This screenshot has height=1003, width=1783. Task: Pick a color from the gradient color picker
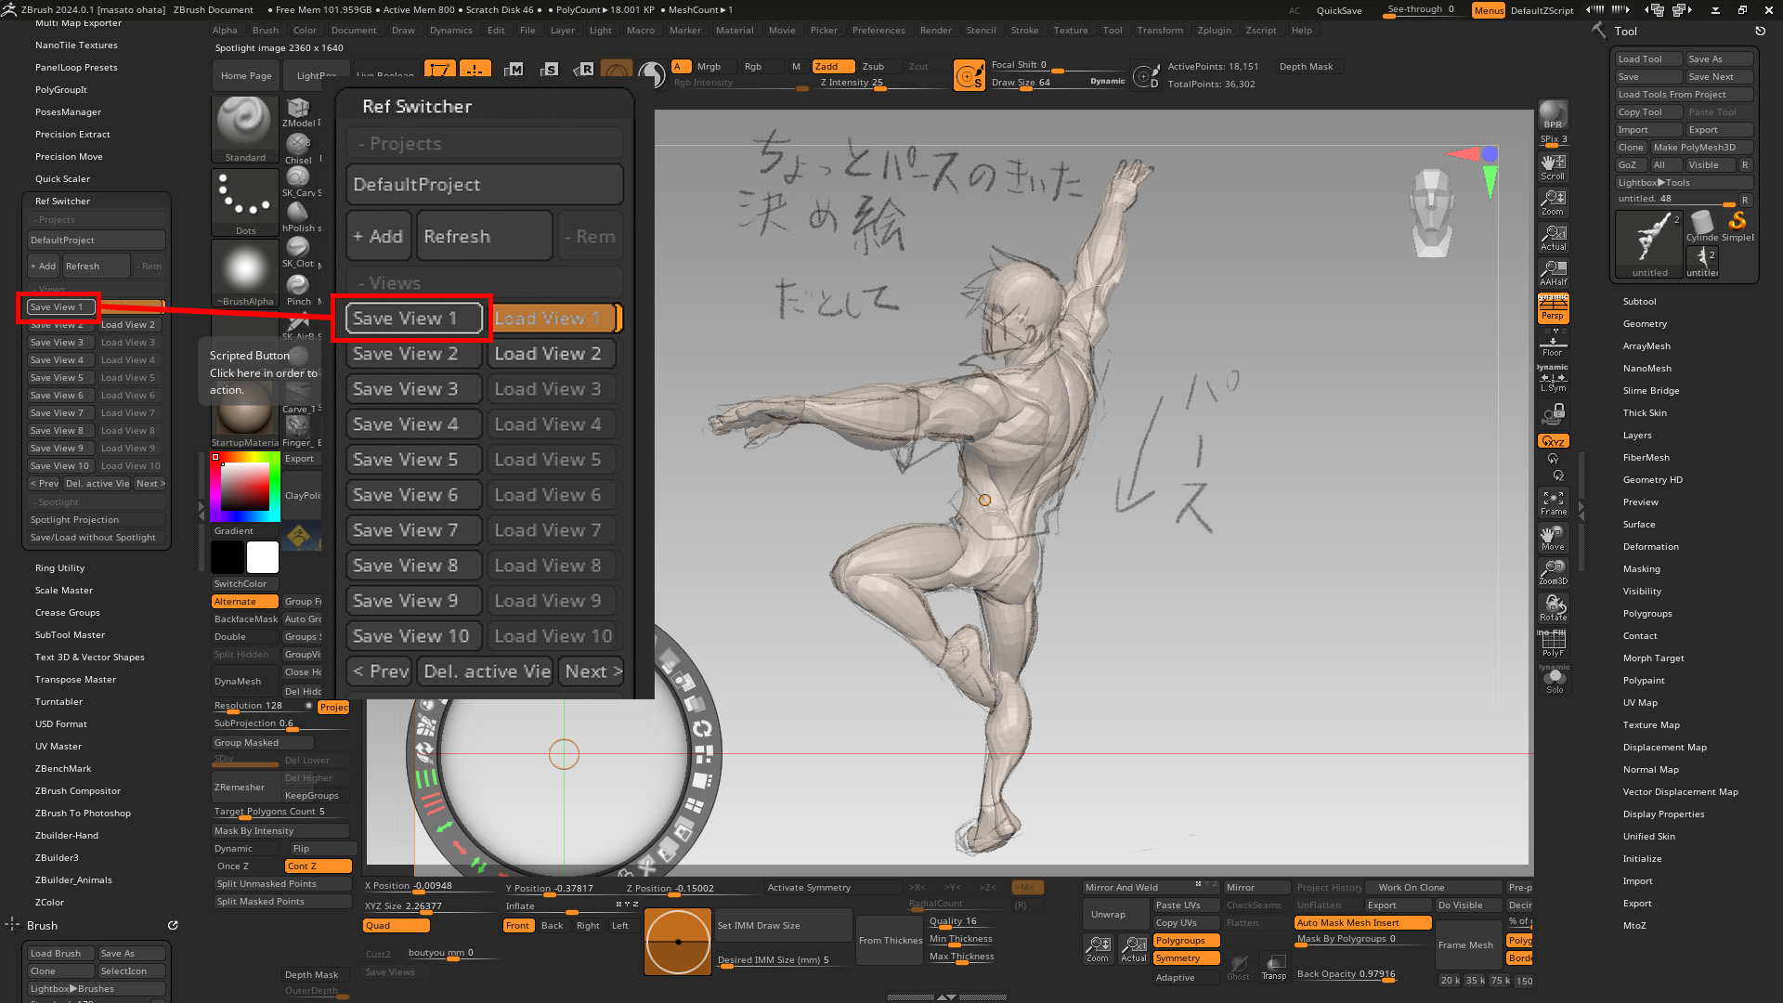click(244, 488)
